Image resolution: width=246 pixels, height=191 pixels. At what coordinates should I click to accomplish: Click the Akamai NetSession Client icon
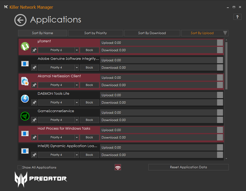click(x=25, y=81)
